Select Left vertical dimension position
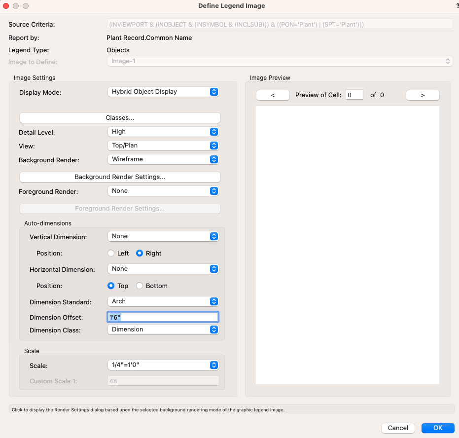 tap(112, 253)
